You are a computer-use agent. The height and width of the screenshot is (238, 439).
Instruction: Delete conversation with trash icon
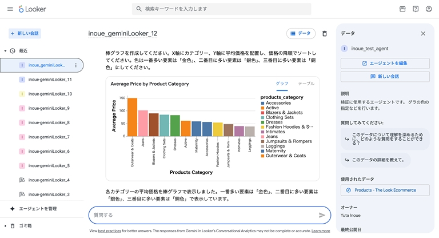[x=325, y=34]
